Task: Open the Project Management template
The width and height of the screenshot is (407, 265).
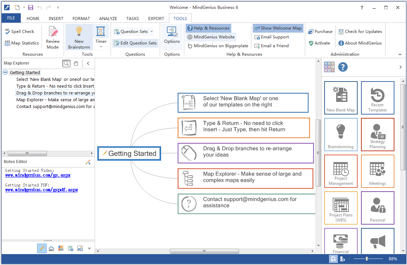Action: (x=341, y=171)
